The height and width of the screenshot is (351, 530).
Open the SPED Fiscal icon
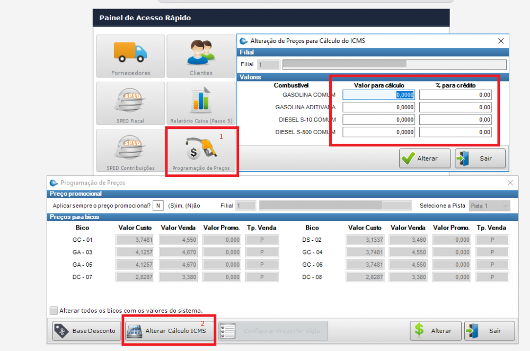tap(130, 103)
